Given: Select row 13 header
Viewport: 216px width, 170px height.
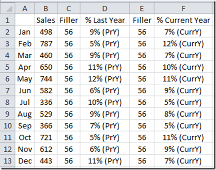Looking at the screenshot, I should point(8,161).
